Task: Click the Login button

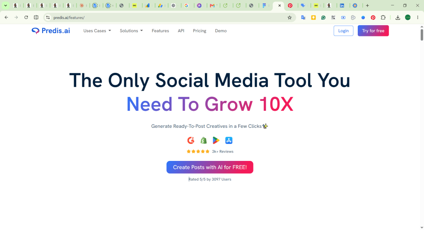Action: (343, 31)
